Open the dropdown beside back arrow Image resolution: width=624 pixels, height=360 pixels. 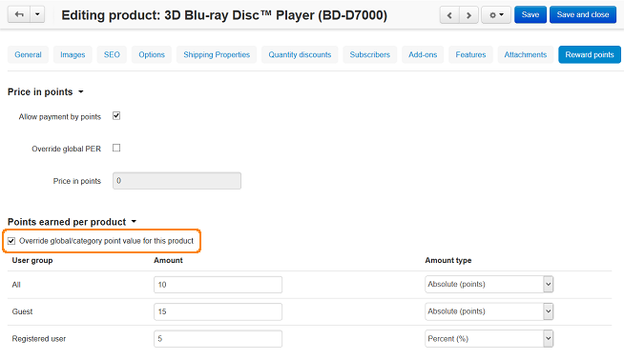(x=37, y=14)
